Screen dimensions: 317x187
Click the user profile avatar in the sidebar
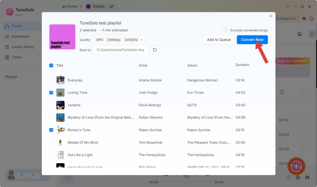click(11, 175)
